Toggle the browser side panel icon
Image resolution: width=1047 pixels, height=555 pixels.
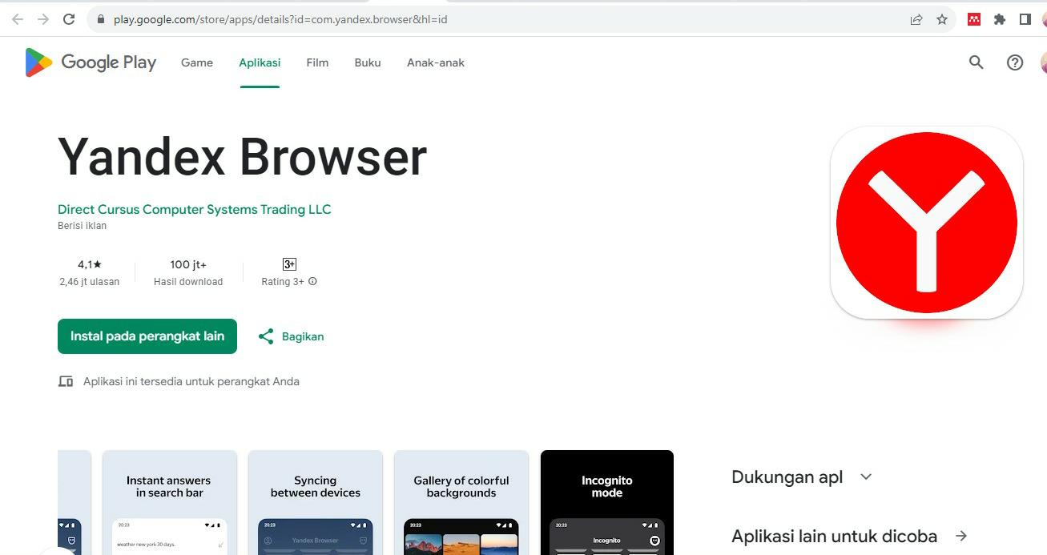coord(1025,19)
